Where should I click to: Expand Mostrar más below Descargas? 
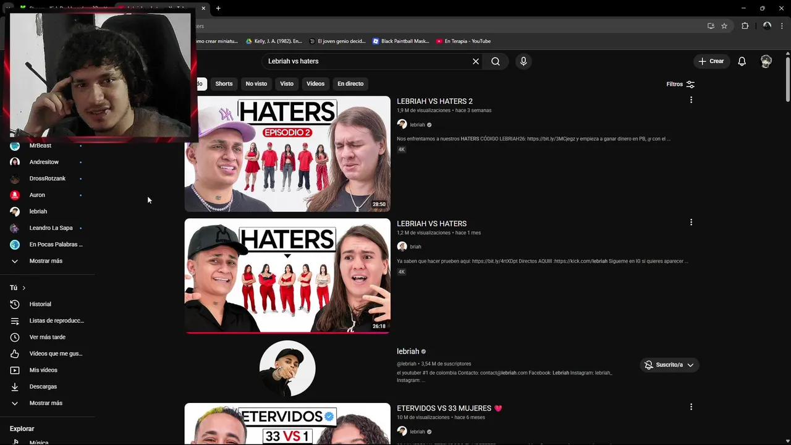(x=46, y=403)
